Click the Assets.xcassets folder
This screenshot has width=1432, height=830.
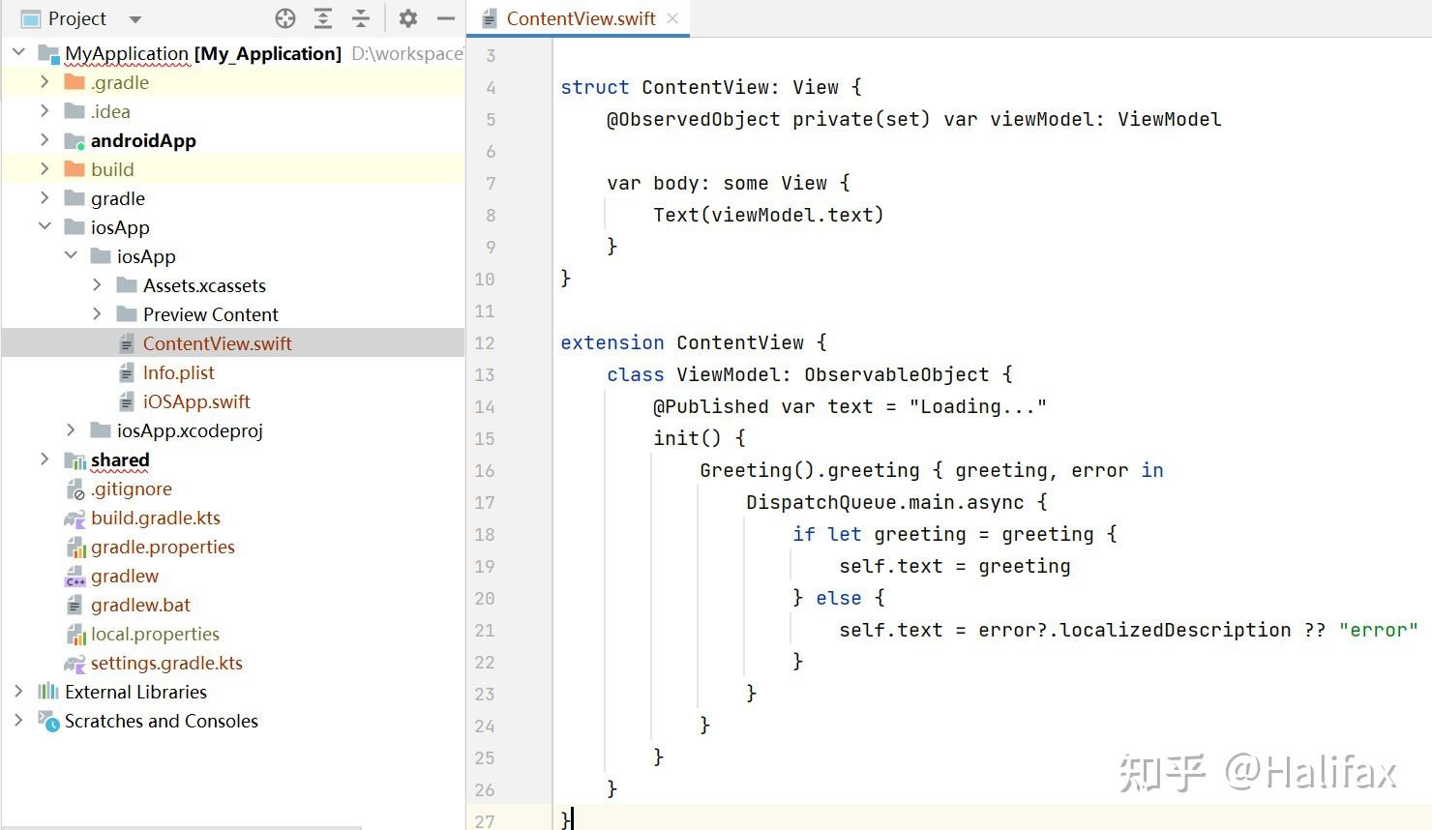[204, 285]
